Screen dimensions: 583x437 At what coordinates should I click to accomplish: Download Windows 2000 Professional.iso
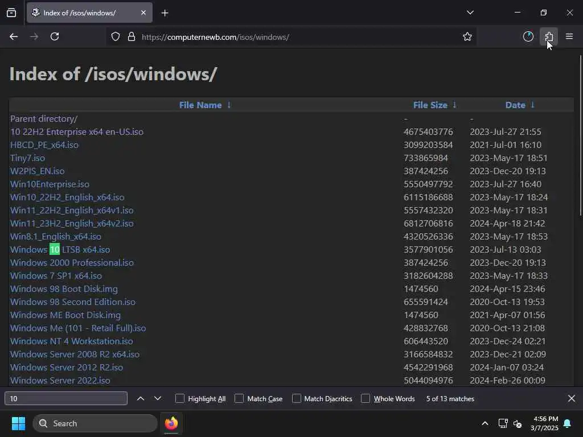pyautogui.click(x=72, y=262)
